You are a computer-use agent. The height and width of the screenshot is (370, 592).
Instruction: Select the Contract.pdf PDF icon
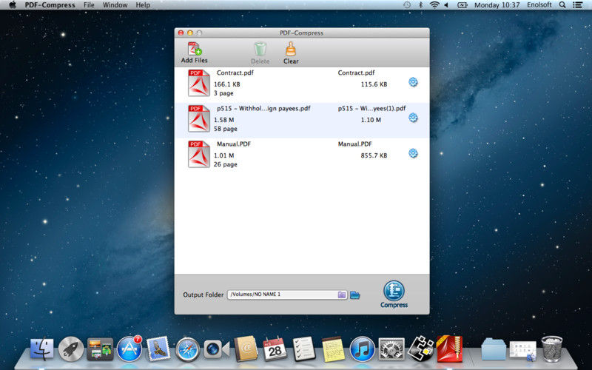coord(199,83)
